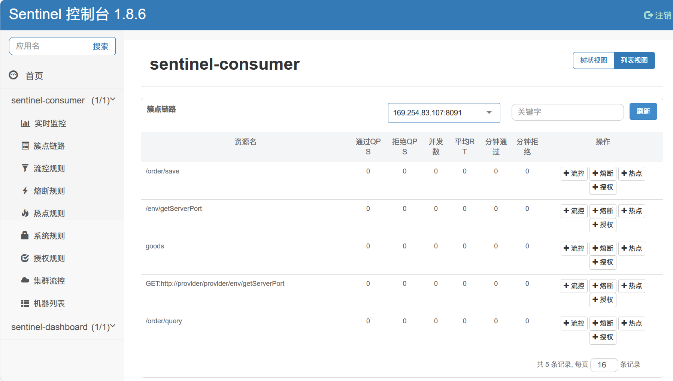The width and height of the screenshot is (673, 381).
Task: Add 熔断 rule for goods resource
Action: coord(603,248)
